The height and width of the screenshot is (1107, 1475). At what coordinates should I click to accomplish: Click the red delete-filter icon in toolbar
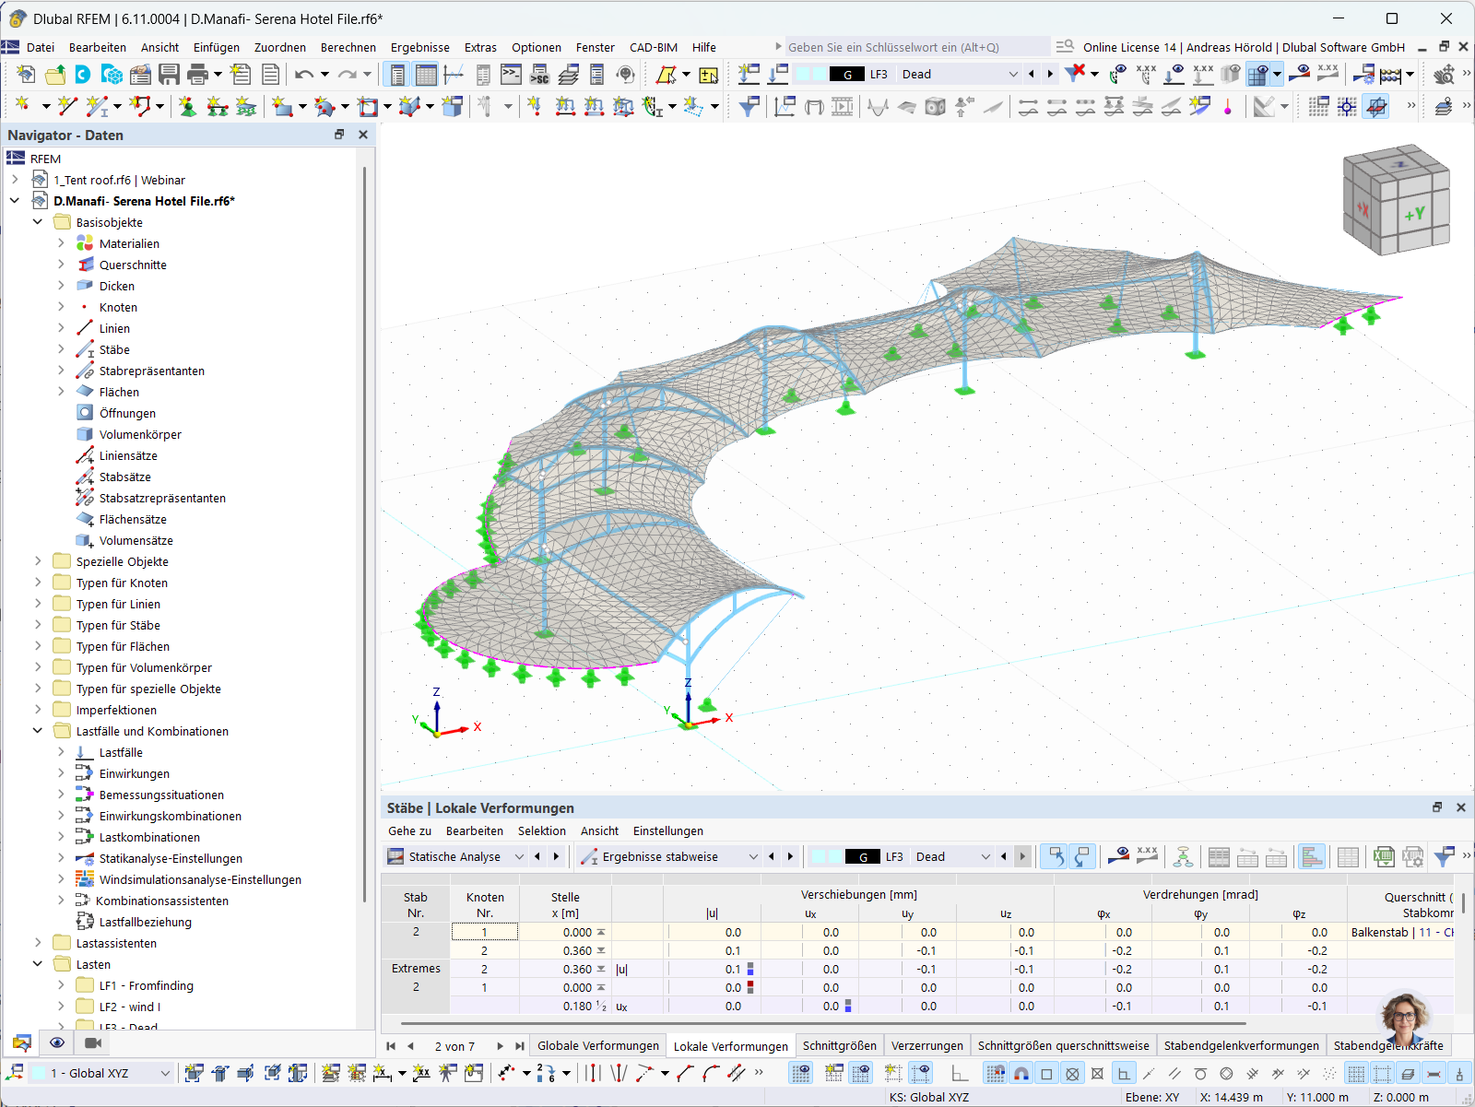(x=1075, y=74)
